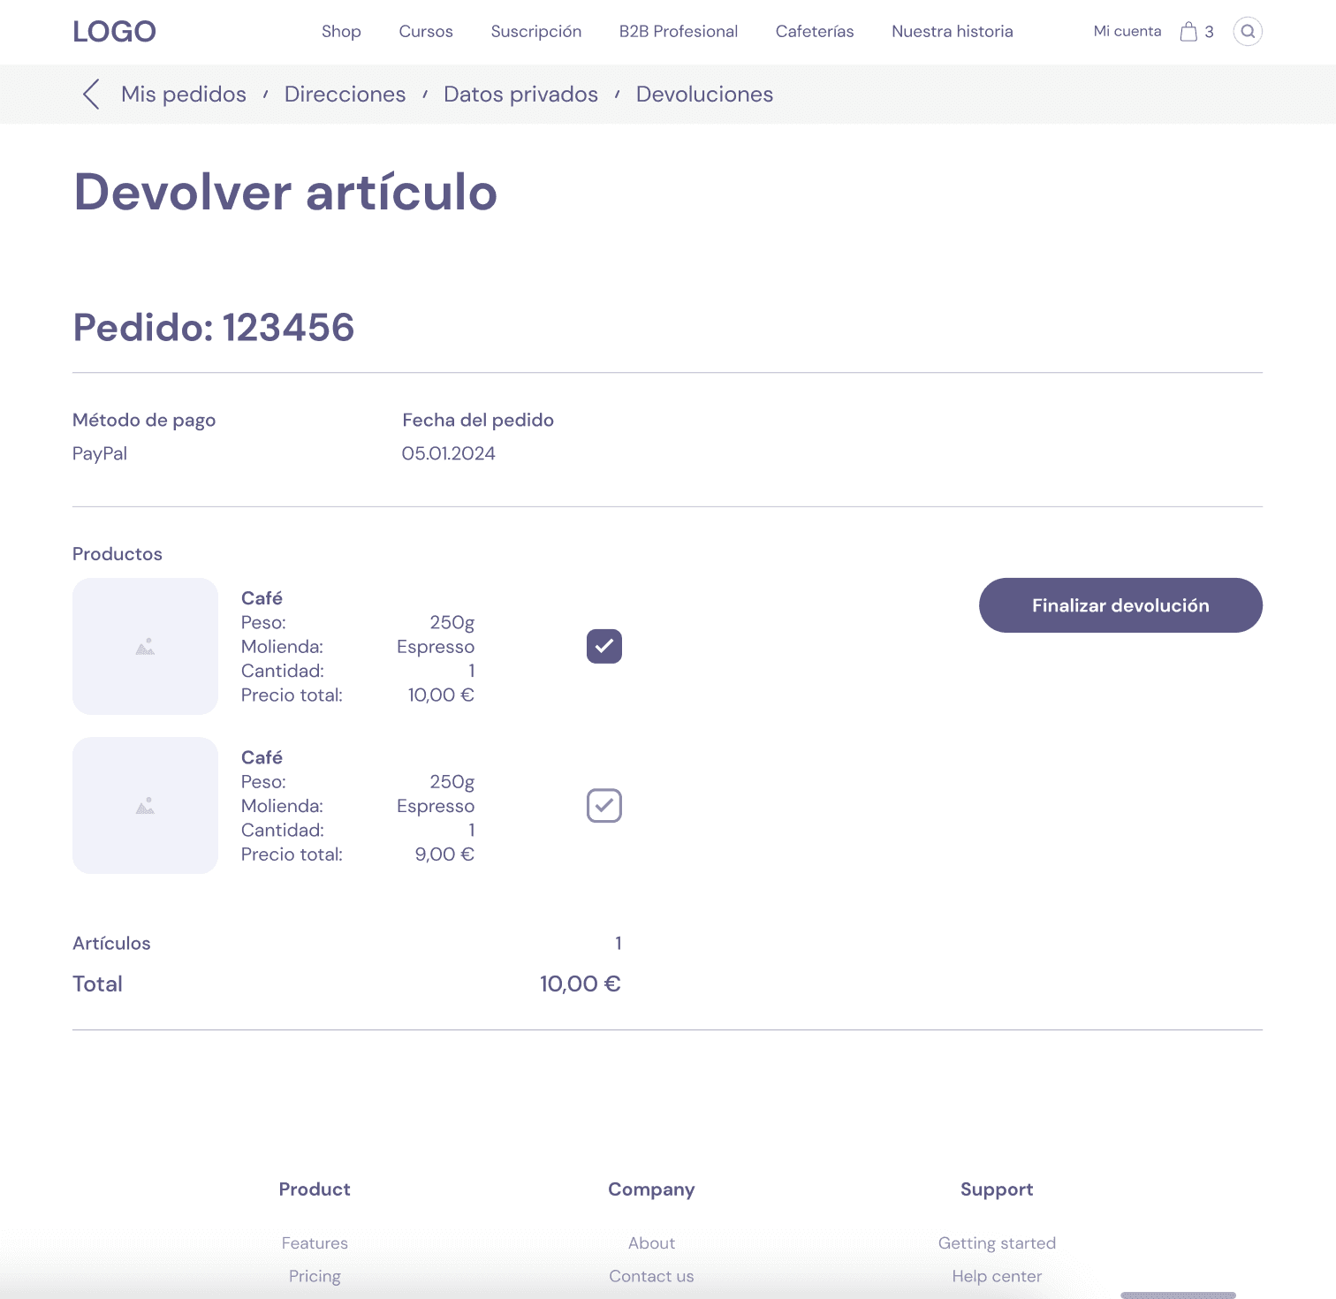Click thumbnail of the 9,00 € Café
1336x1299 pixels.
click(145, 805)
